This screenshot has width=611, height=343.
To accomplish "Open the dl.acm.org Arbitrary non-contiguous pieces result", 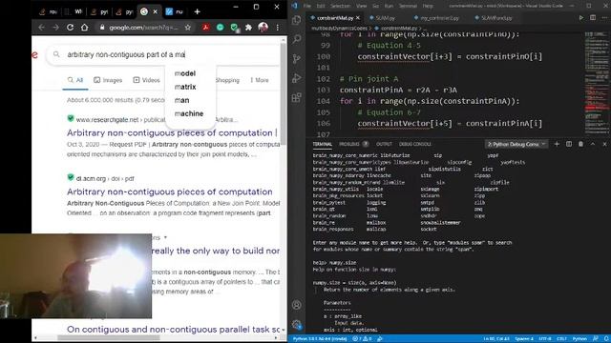I will click(170, 192).
